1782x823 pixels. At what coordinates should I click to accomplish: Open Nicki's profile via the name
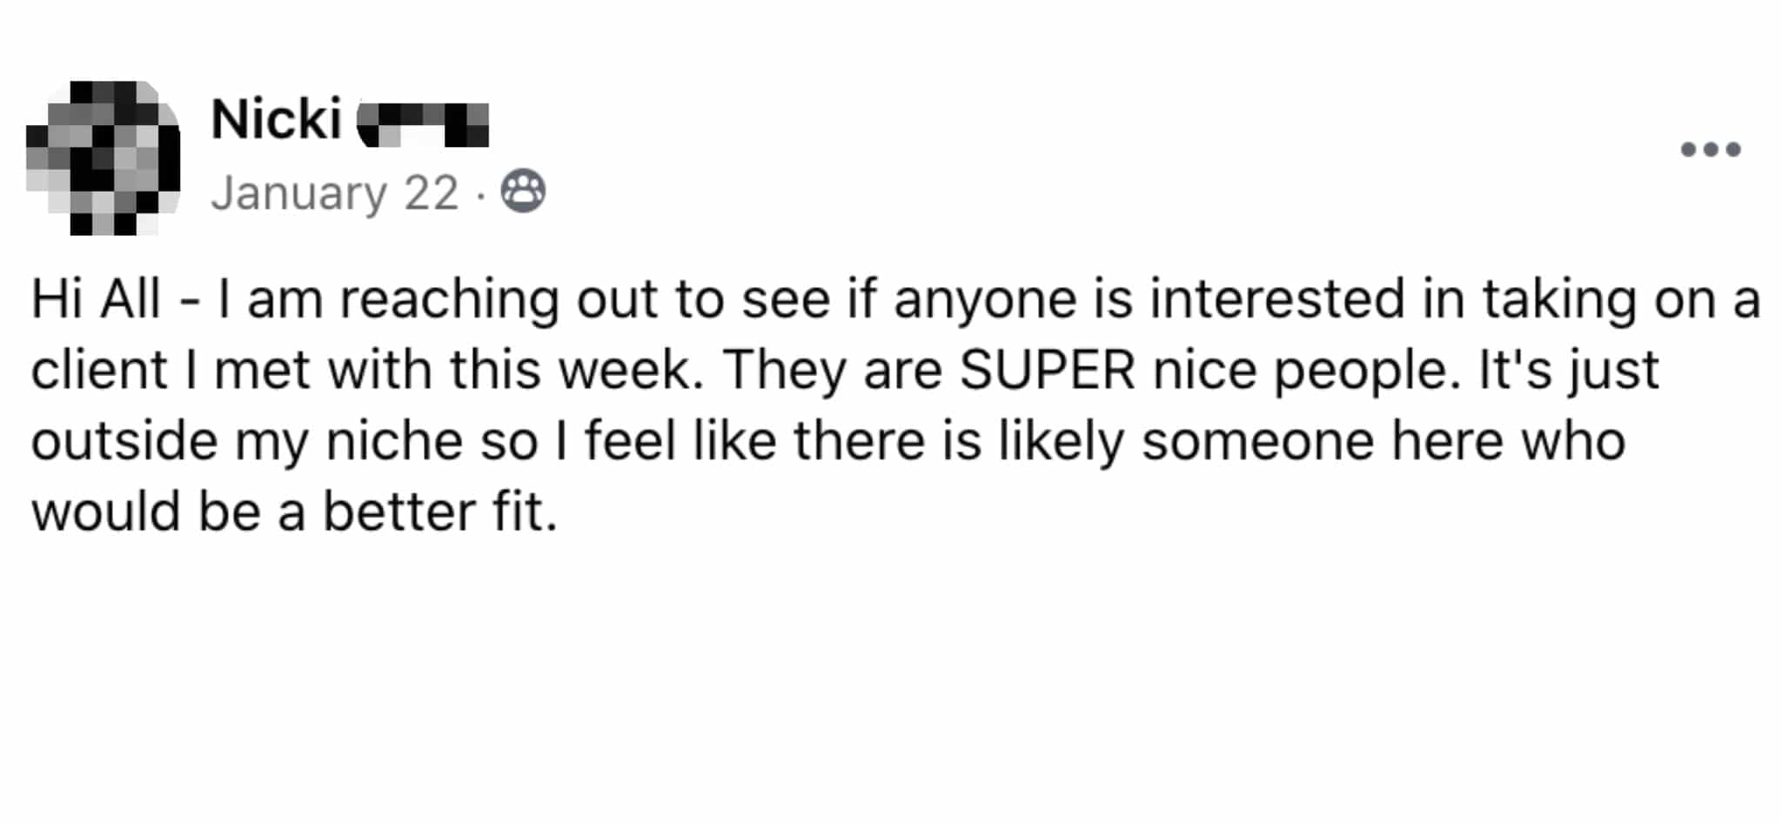pos(276,119)
